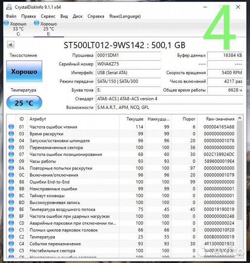The width and height of the screenshot is (250, 263).
Task: Open the Диск menu
Action: click(77, 16)
